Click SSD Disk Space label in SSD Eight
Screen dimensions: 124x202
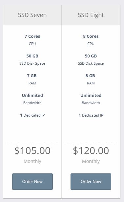91,63
